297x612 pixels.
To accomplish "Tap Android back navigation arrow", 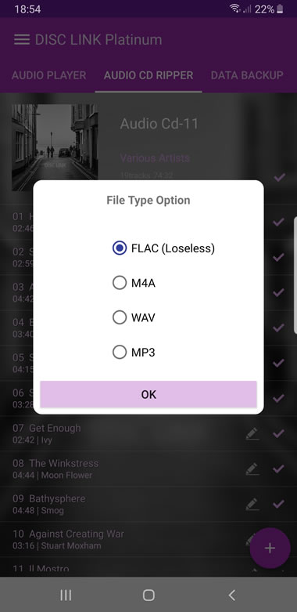I will (x=231, y=595).
